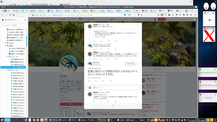The width and height of the screenshot is (217, 122).
Task: Click the 80% zoom level indicator
Action: tap(129, 15)
